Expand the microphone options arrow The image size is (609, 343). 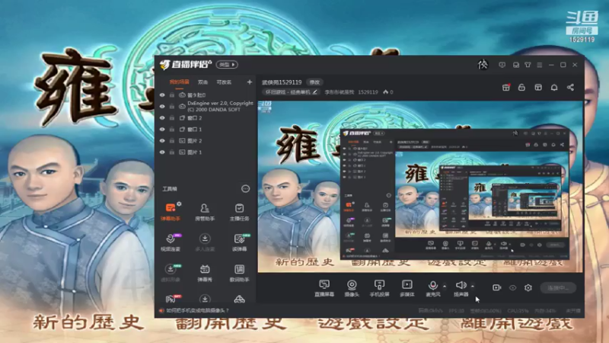point(445,287)
